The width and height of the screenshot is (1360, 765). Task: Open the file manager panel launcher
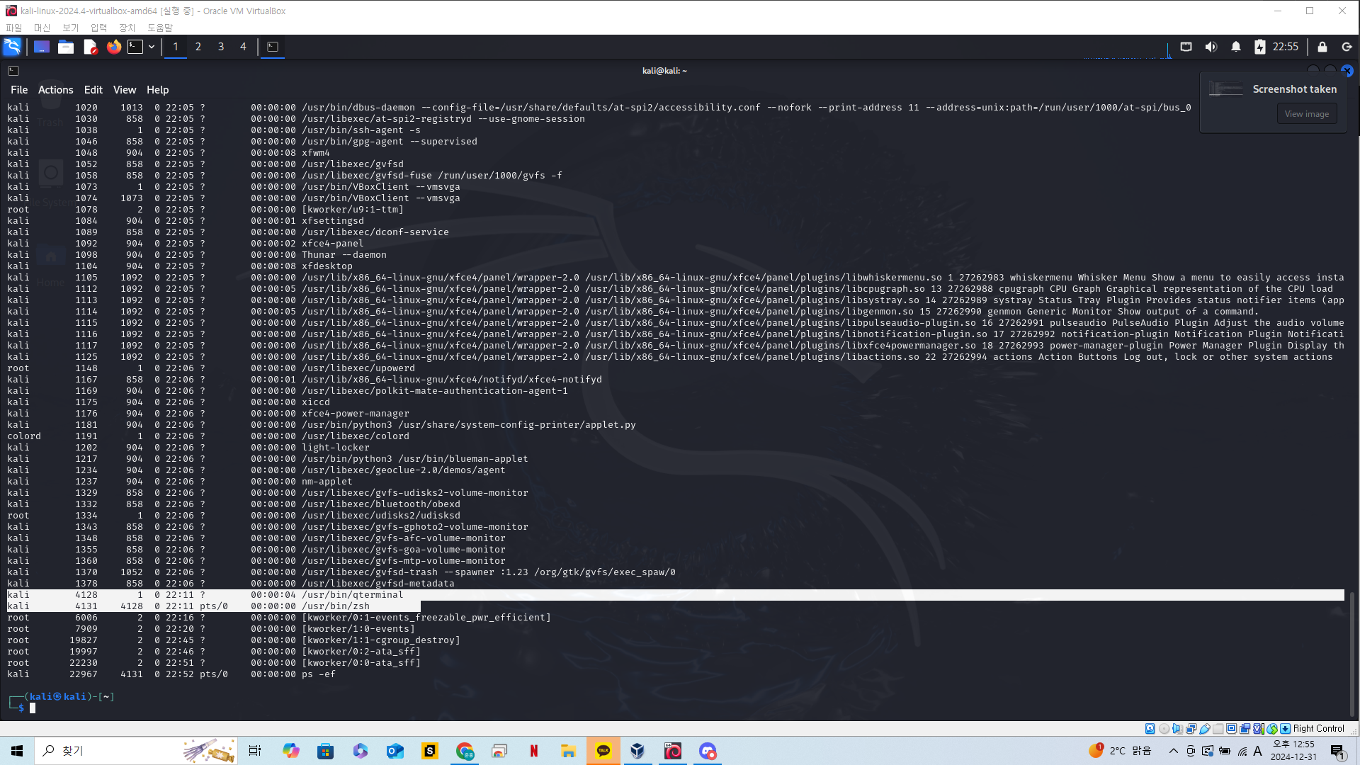point(66,47)
